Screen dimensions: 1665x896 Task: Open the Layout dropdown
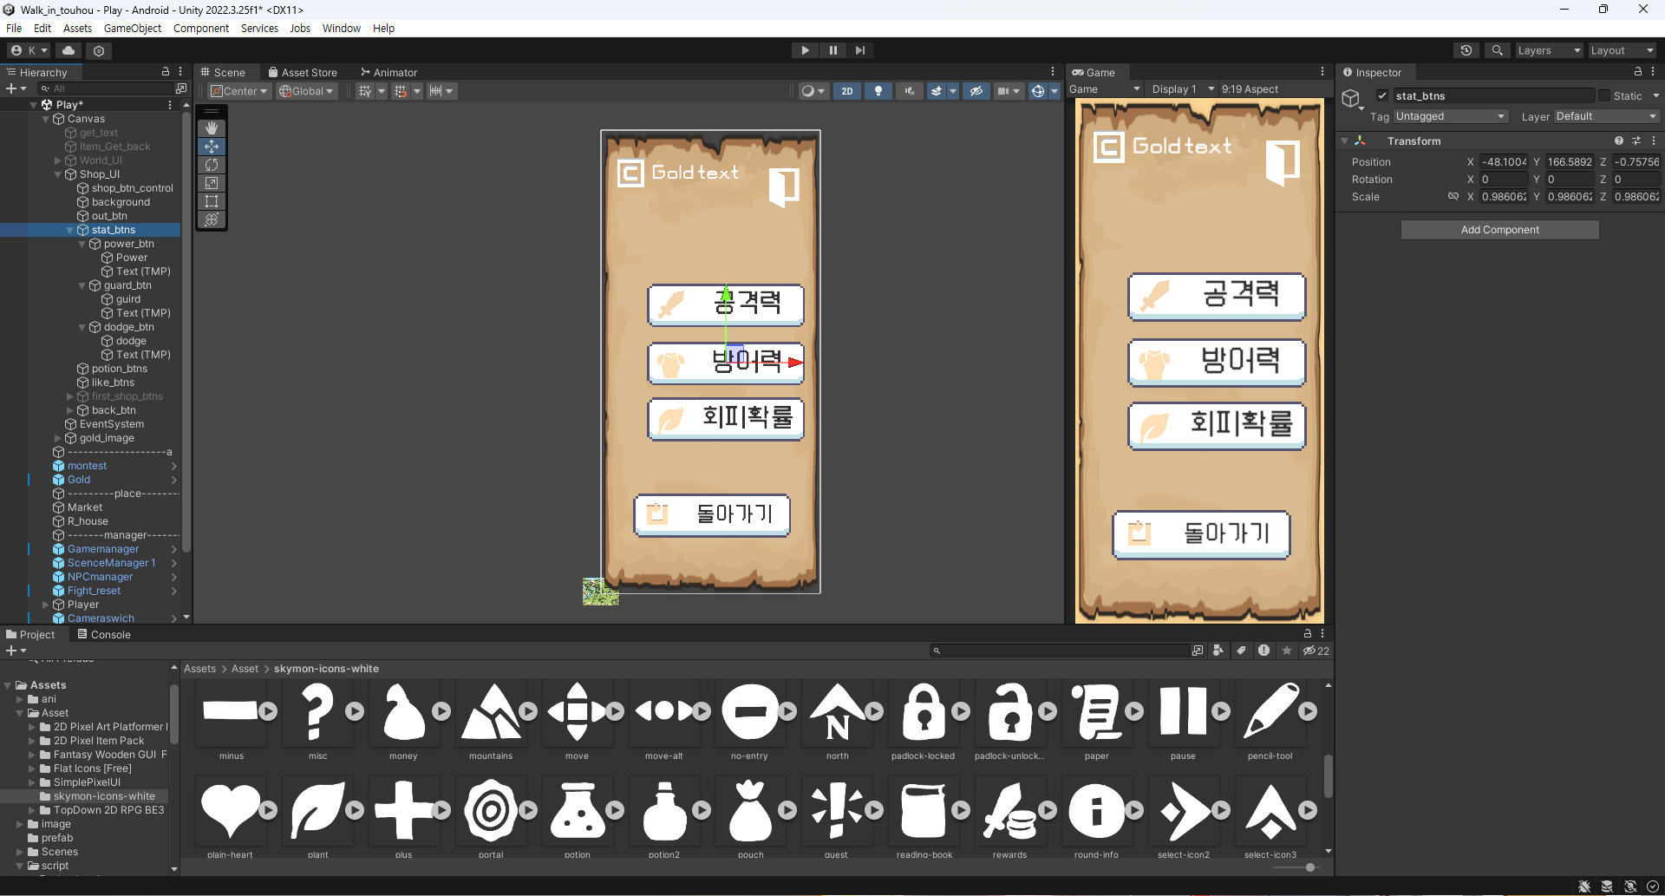1622,50
